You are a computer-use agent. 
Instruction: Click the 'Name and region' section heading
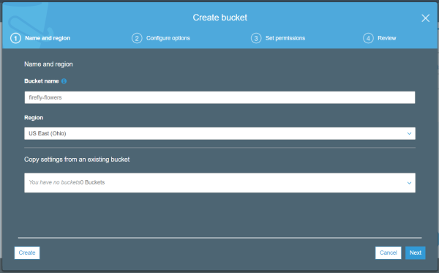(x=48, y=64)
